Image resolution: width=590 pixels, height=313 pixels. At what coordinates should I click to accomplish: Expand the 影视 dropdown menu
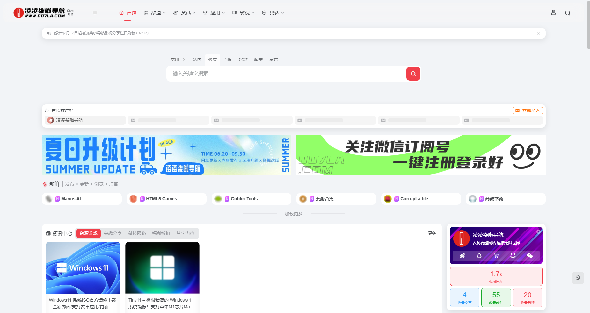pos(244,13)
